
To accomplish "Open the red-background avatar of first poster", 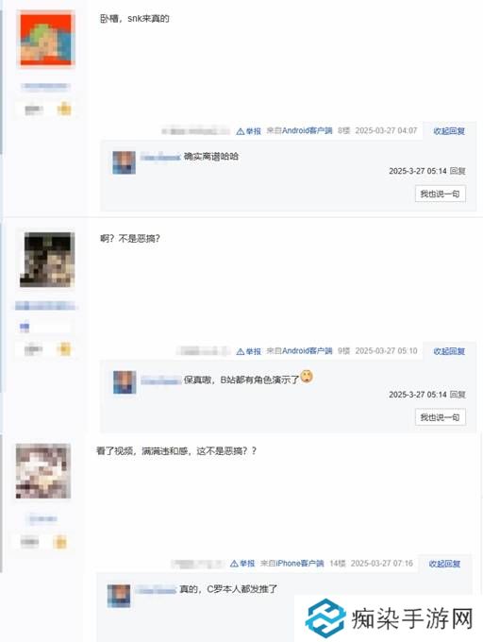I will (46, 39).
